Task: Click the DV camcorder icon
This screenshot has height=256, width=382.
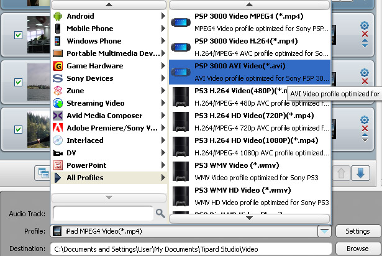Action: [x=58, y=153]
